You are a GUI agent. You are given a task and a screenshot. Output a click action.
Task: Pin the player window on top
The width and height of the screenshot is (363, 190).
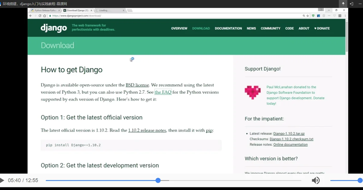pyautogui.click(x=343, y=4)
